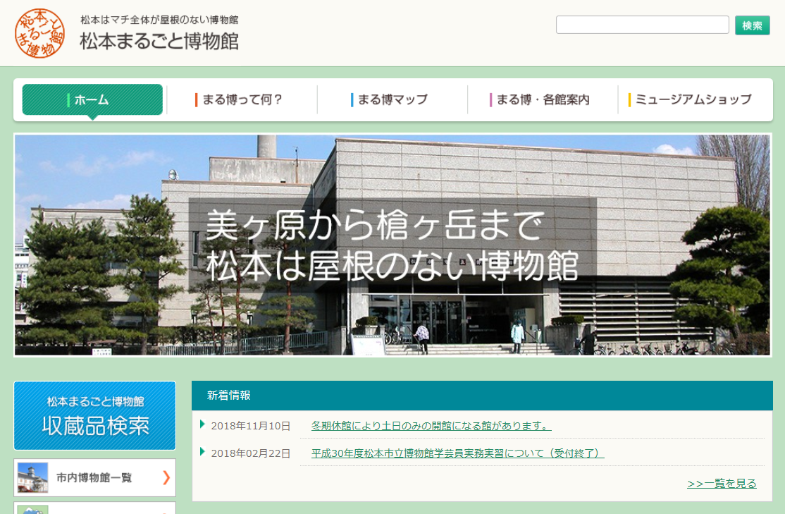Screen dimensions: 785x514
Task: Click the >>一覧を見る link
Action: coord(722,483)
